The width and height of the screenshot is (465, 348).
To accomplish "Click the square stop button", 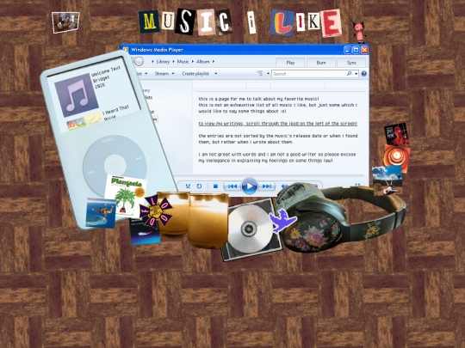I will pyautogui.click(x=215, y=186).
